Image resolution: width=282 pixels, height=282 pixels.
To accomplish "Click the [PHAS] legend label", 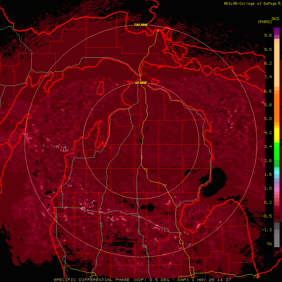I will pos(265,22).
